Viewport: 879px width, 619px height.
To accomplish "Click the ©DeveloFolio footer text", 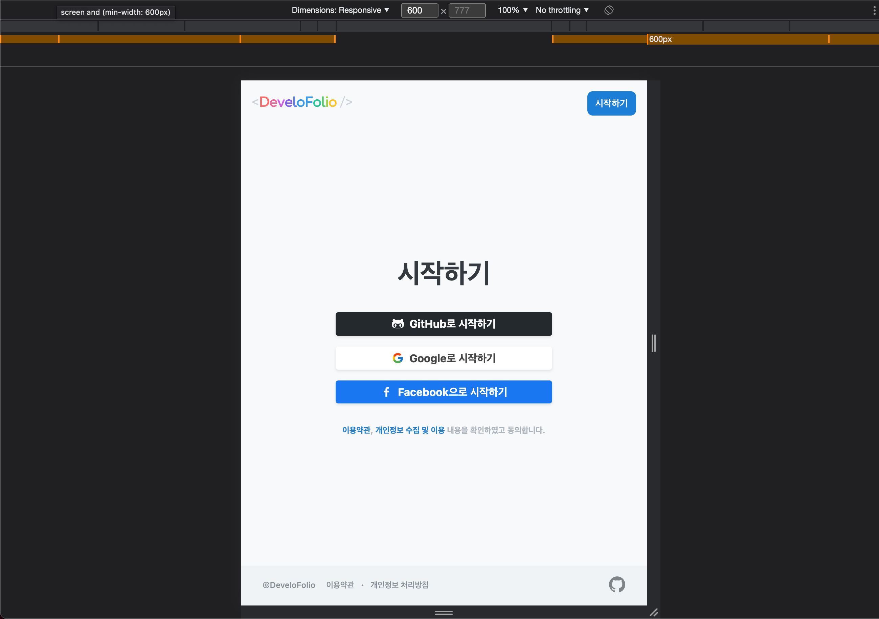I will (x=289, y=585).
